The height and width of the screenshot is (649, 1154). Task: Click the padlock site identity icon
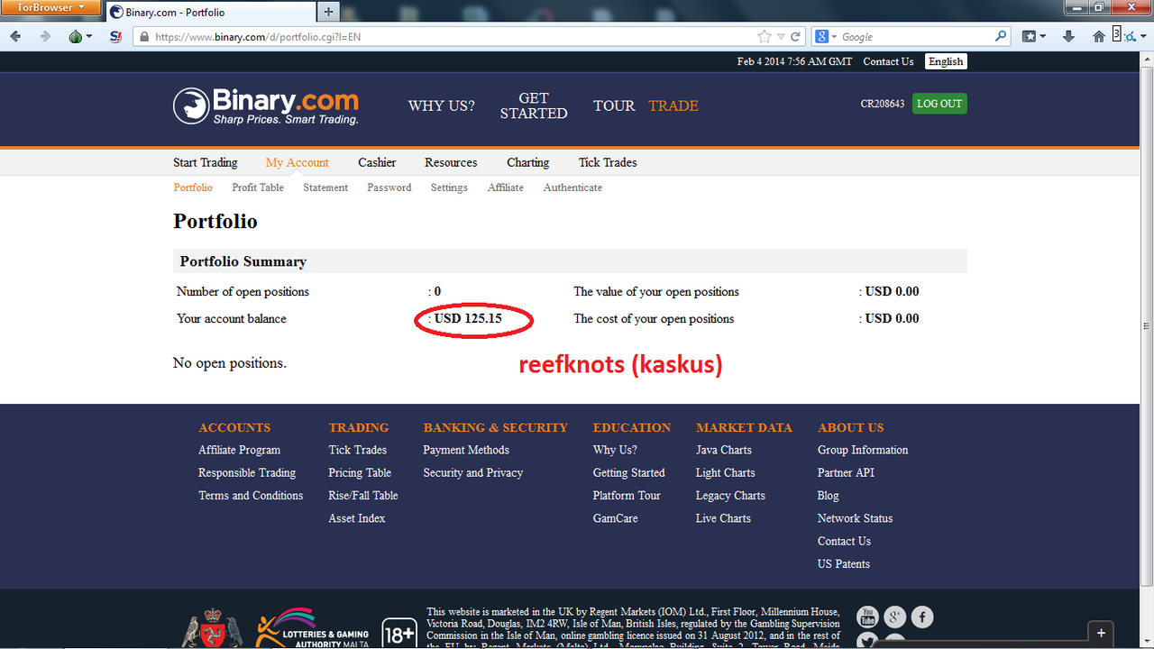[x=144, y=37]
